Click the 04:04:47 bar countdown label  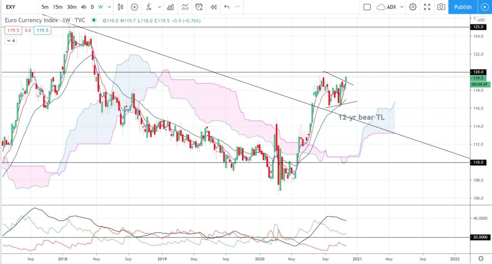(480, 84)
